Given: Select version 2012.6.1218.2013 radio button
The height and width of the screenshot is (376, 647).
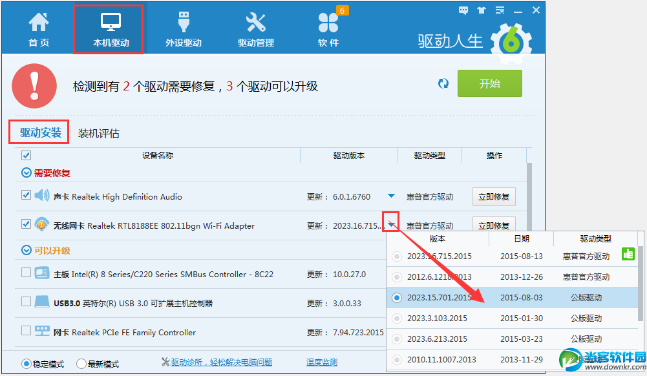Looking at the screenshot, I should pos(397,277).
